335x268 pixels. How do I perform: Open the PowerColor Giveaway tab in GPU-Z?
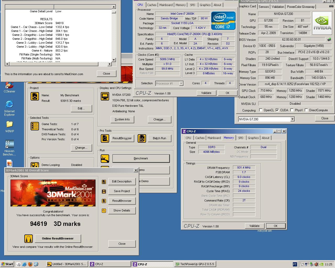[301, 7]
